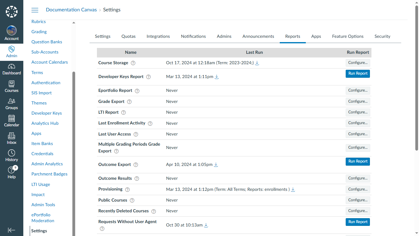Open Courses from the left sidebar

[12, 86]
